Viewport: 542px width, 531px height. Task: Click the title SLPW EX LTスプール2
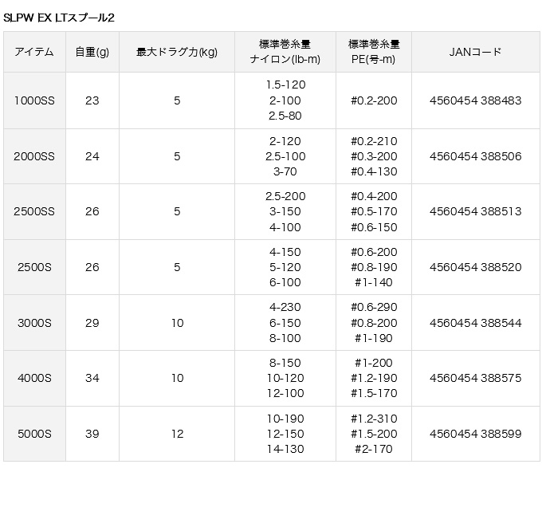click(59, 18)
